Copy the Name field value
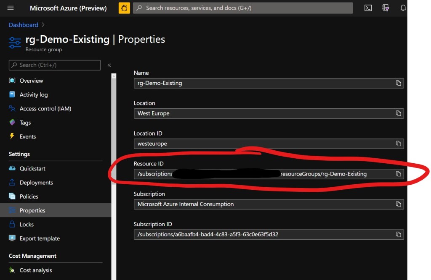 [398, 83]
